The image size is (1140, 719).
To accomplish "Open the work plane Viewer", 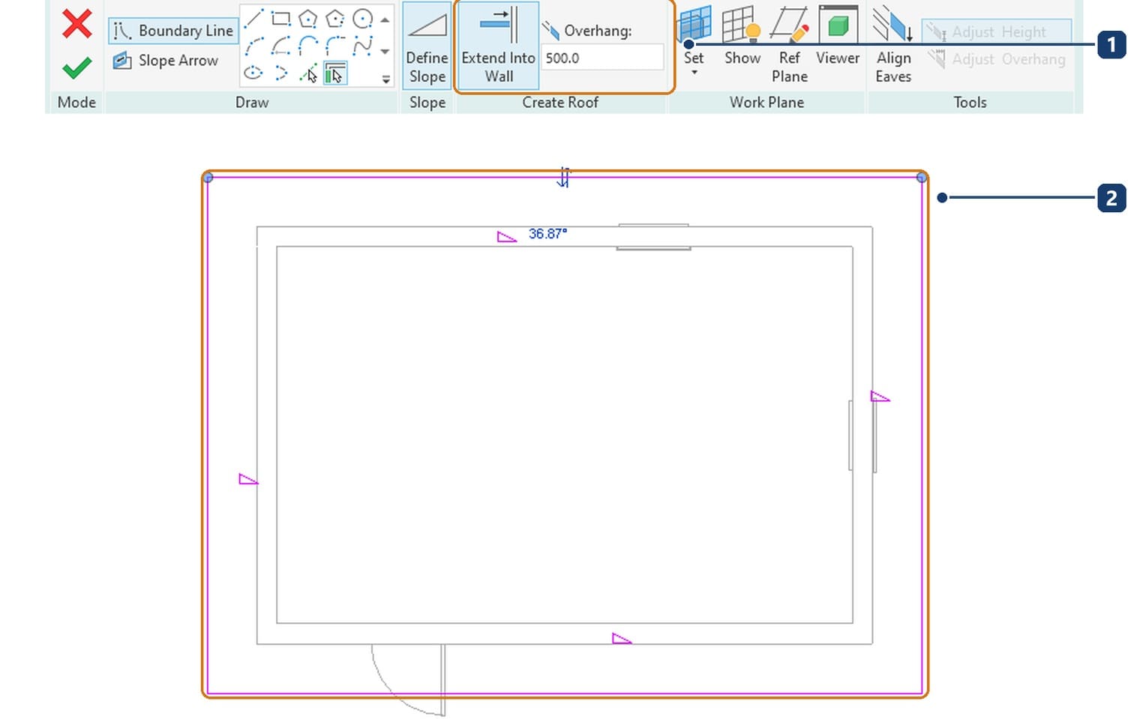I will click(838, 37).
